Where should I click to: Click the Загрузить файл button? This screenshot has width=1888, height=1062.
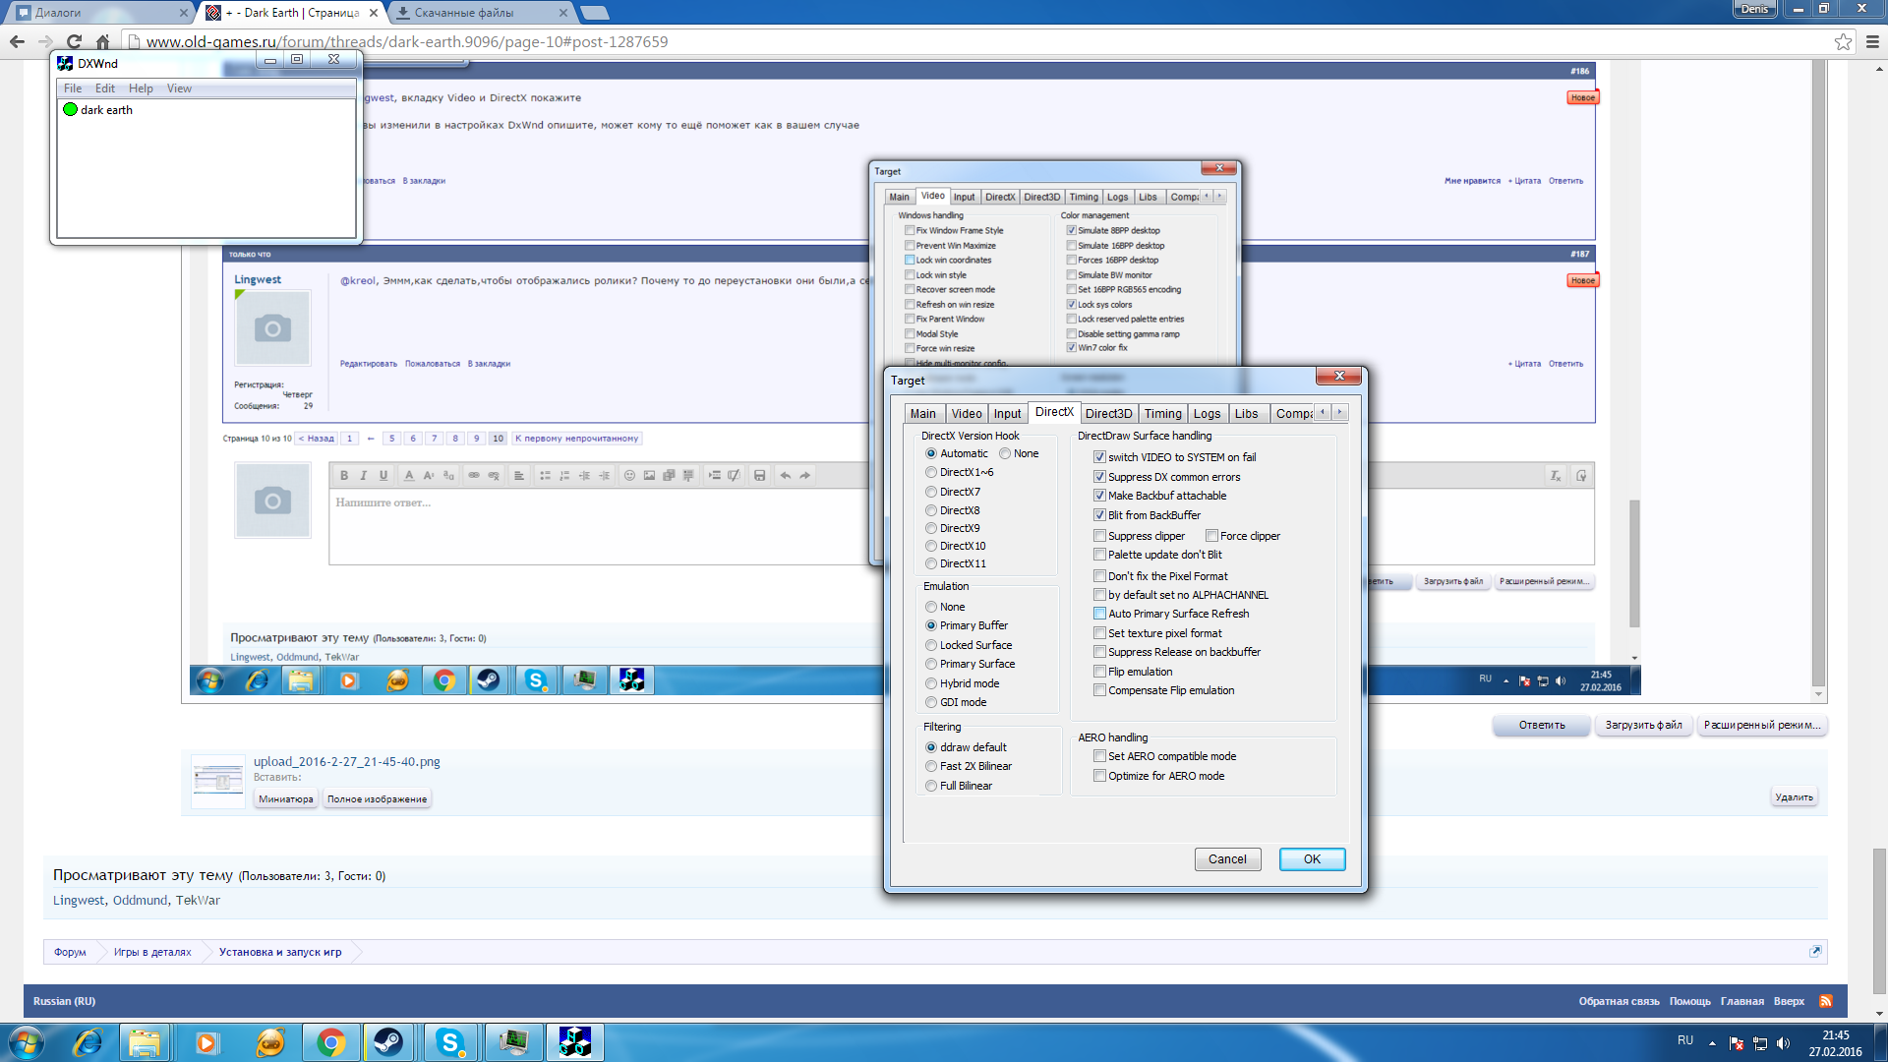pos(1643,726)
